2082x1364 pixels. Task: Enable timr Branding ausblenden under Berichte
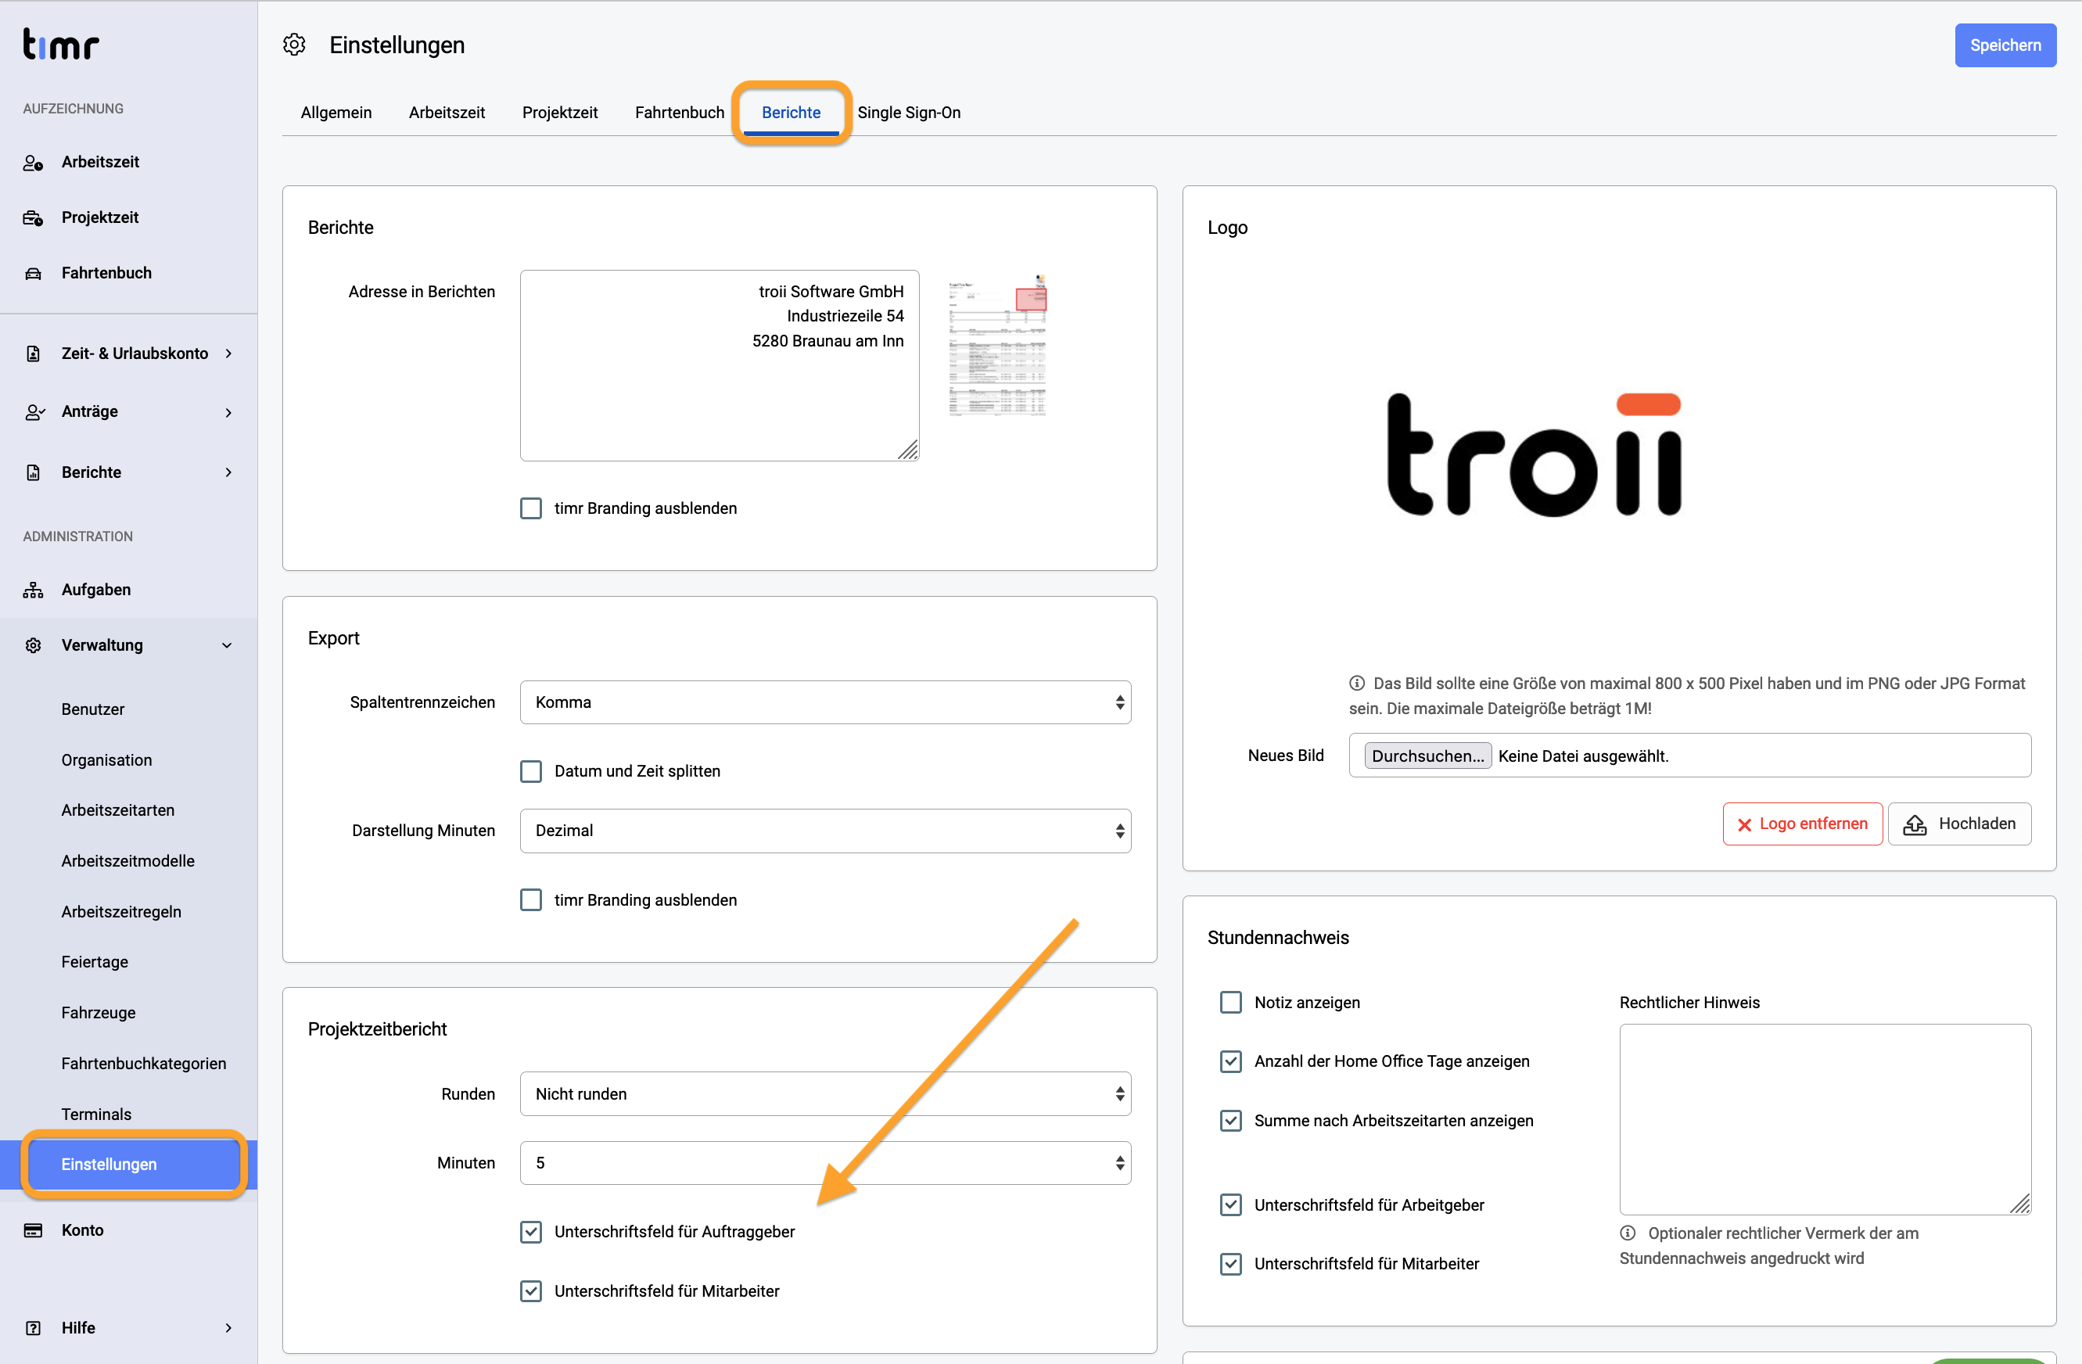531,508
